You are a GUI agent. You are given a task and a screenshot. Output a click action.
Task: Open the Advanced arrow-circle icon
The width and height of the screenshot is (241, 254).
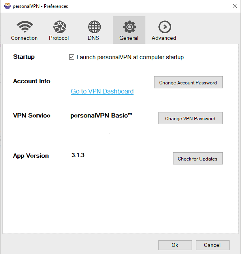(x=165, y=27)
